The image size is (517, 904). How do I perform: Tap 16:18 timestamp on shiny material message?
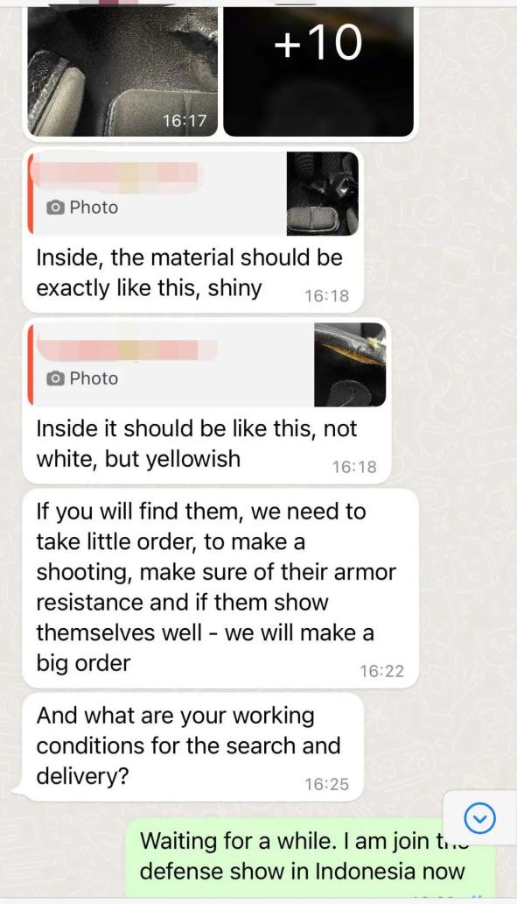pyautogui.click(x=326, y=296)
